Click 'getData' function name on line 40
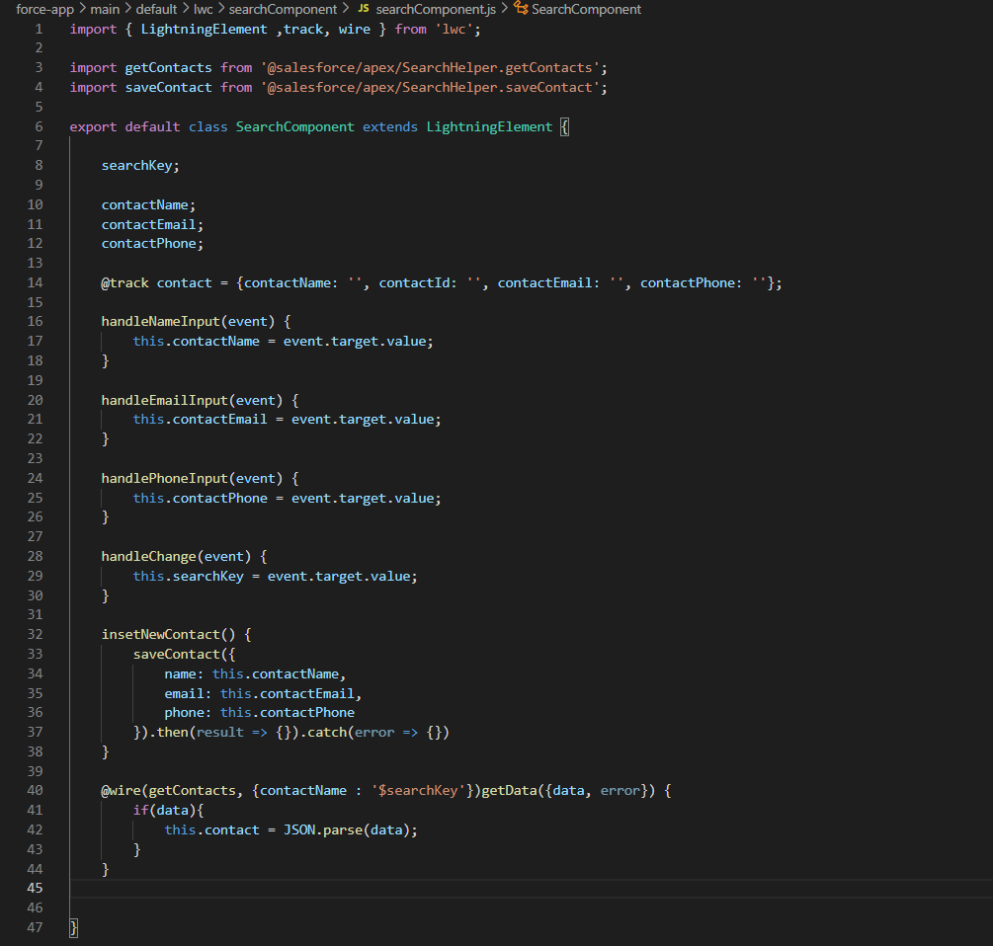The height and width of the screenshot is (946, 993). pyautogui.click(x=509, y=790)
